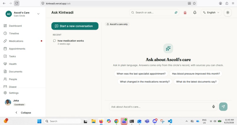Open the Windows Start menu
The width and height of the screenshot is (237, 125).
point(39,121)
